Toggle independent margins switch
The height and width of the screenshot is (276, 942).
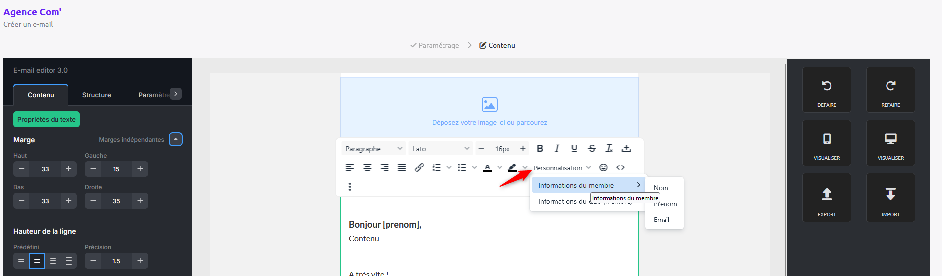tap(176, 139)
